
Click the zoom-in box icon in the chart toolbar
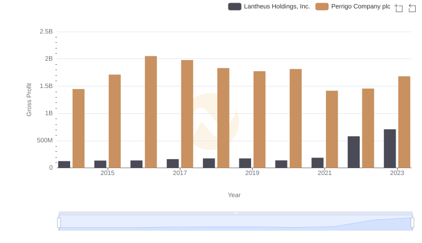click(399, 8)
